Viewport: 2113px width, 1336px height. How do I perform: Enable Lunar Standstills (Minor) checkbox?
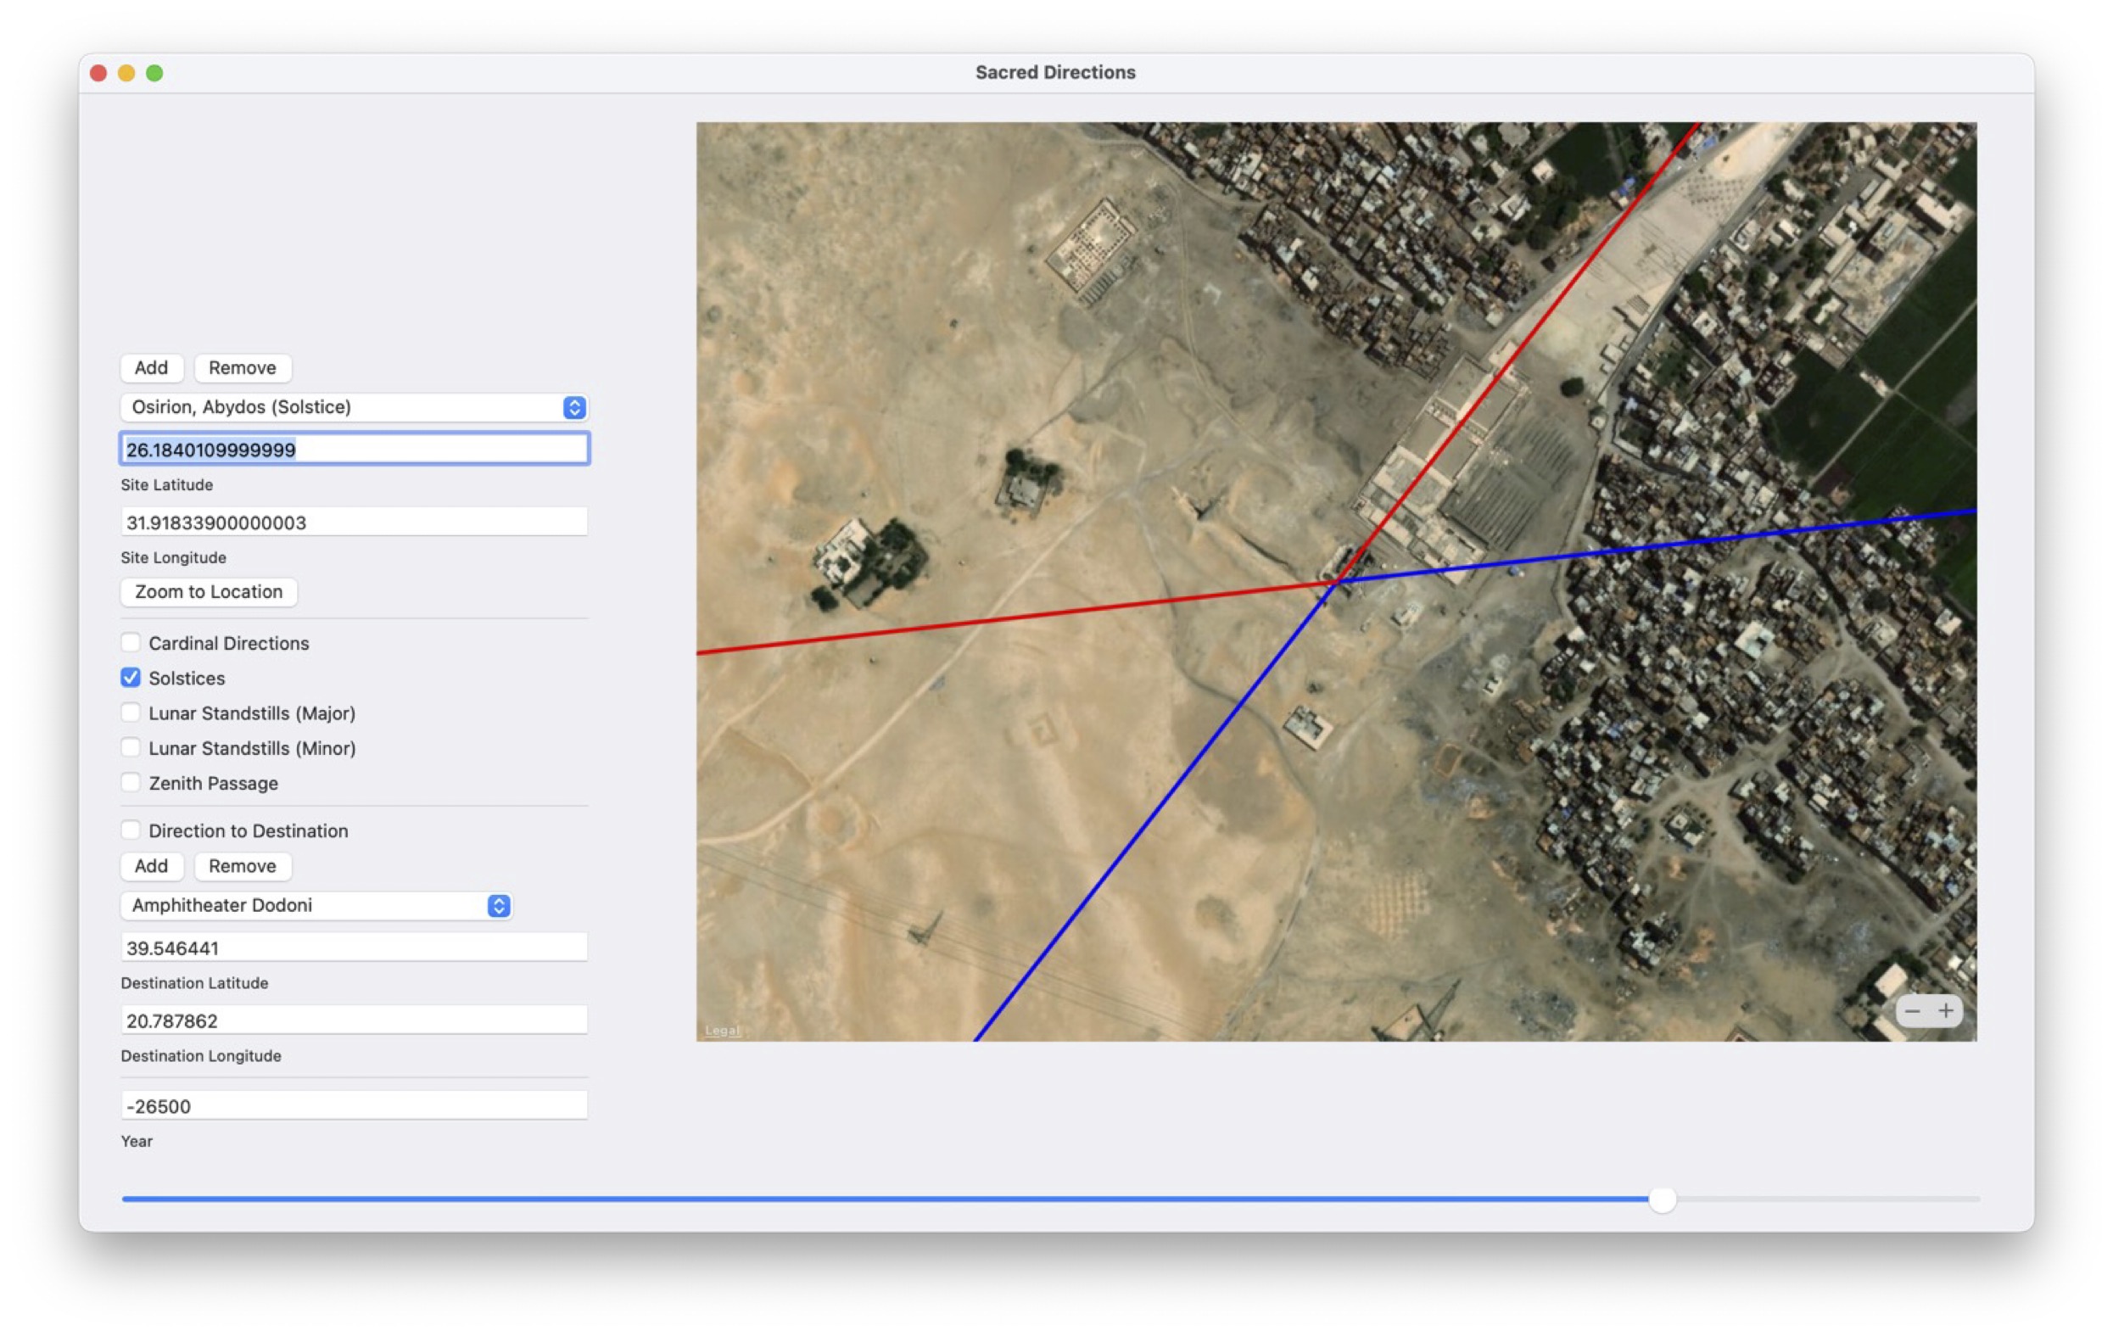(x=131, y=747)
